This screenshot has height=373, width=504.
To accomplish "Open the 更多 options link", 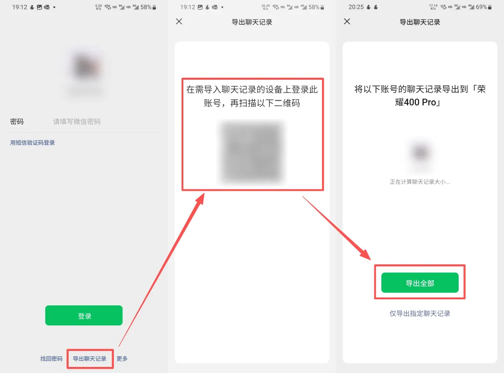I will point(122,359).
